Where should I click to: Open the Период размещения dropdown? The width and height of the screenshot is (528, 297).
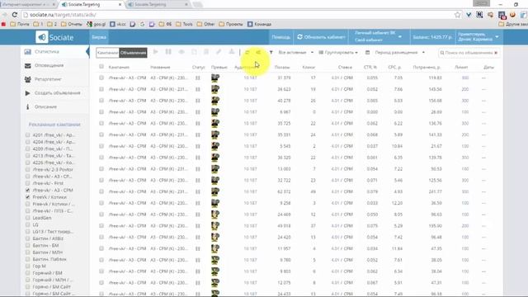[399, 53]
